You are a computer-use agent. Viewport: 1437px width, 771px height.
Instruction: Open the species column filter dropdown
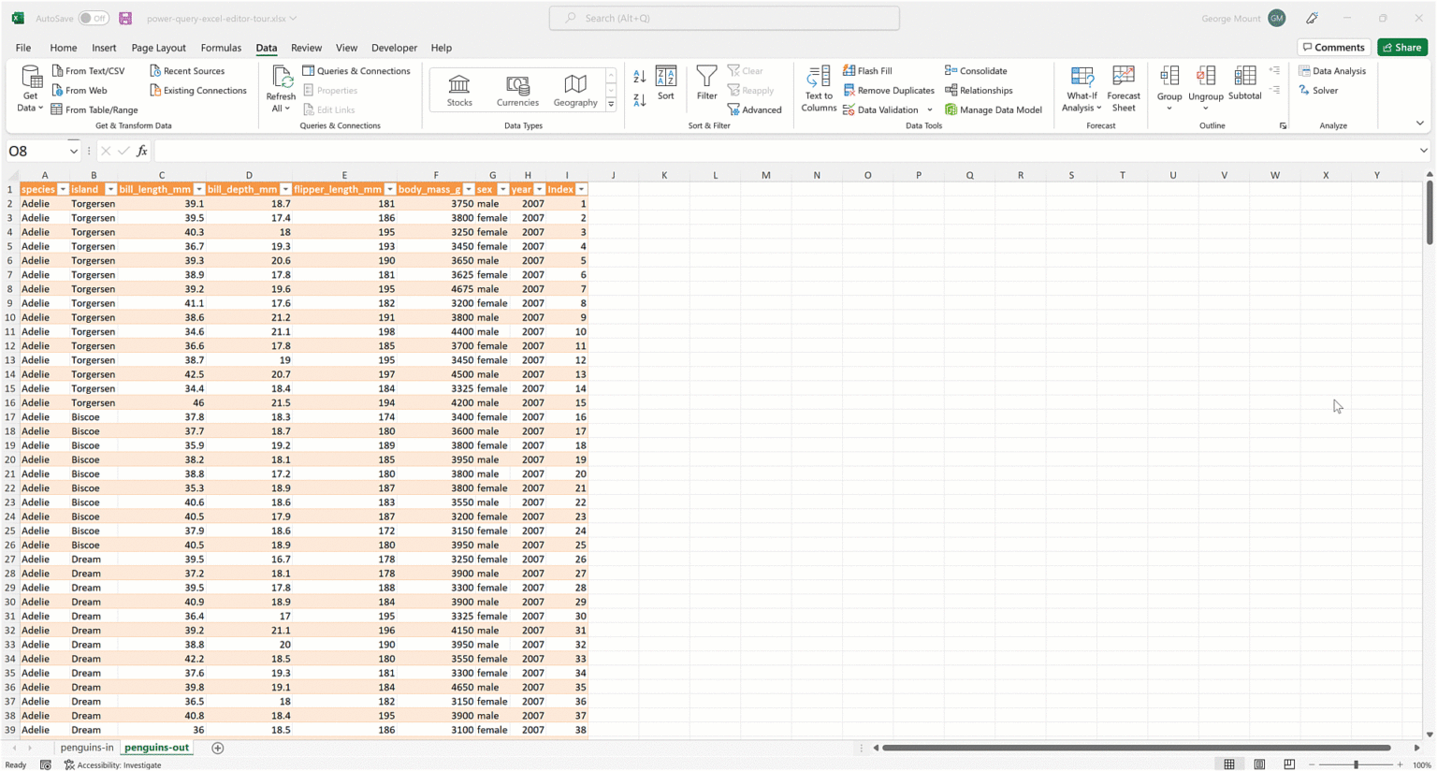click(63, 189)
